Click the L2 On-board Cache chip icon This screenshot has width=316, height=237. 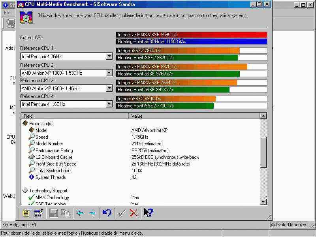tap(32, 157)
